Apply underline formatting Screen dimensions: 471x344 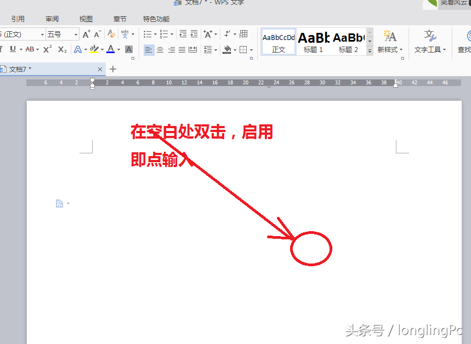coord(13,49)
